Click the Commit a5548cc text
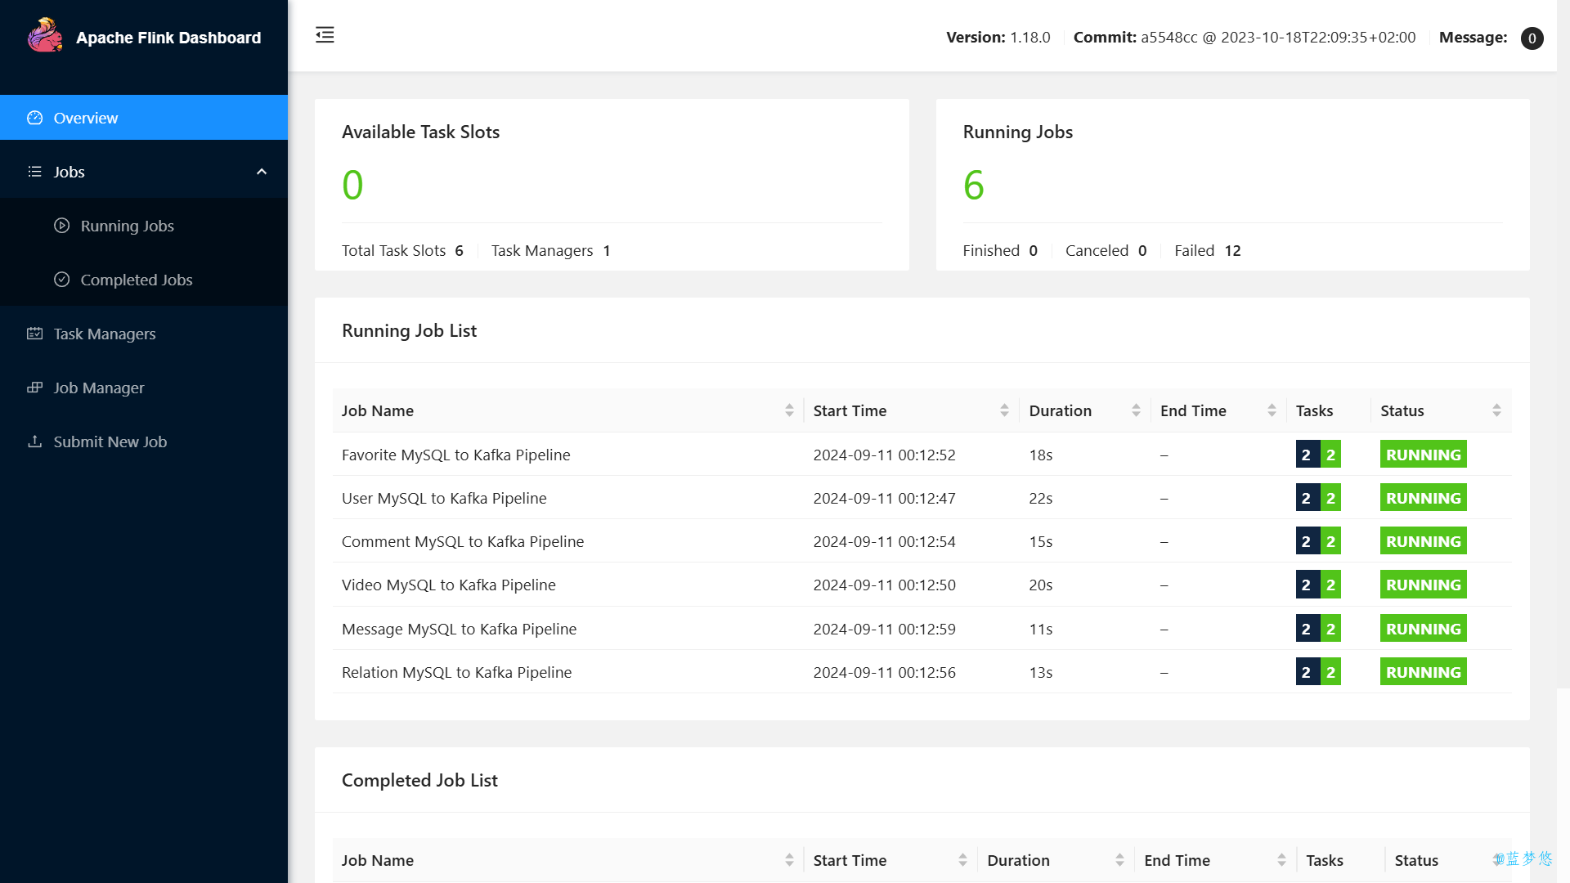Image resolution: width=1570 pixels, height=883 pixels. point(1244,38)
